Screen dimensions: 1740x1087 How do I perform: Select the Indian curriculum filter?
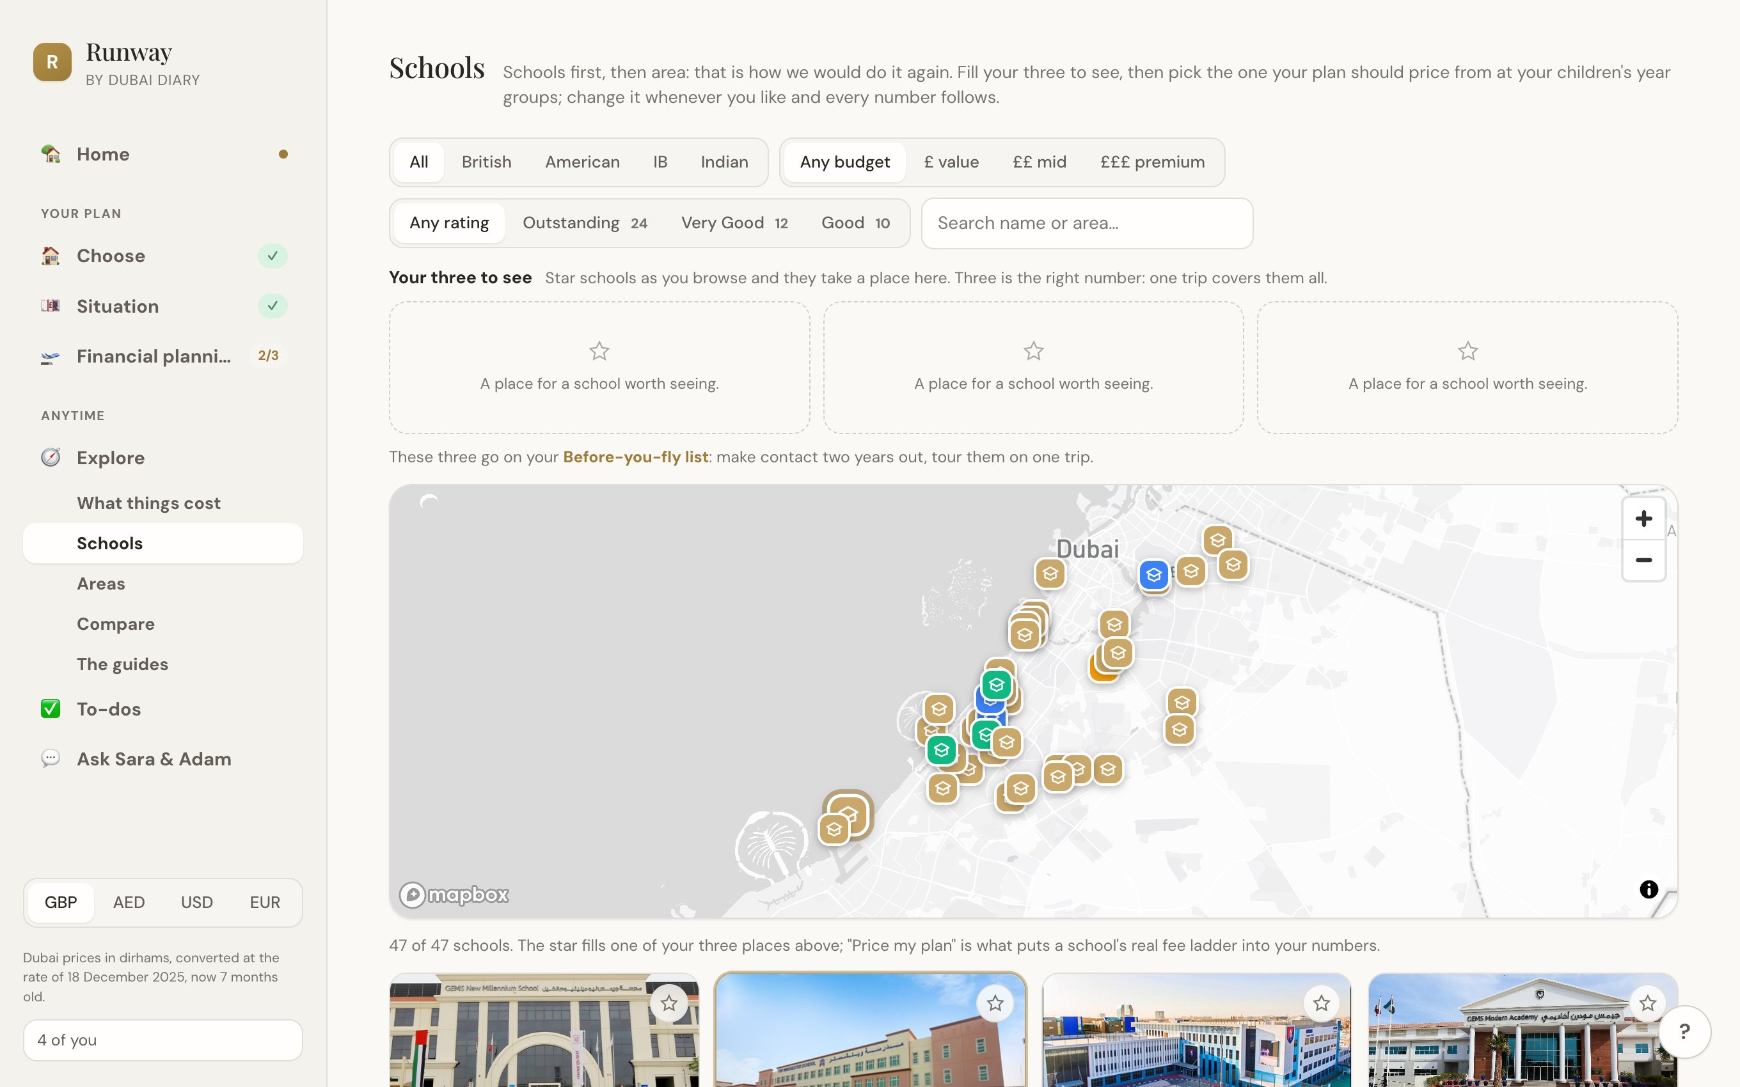point(724,162)
